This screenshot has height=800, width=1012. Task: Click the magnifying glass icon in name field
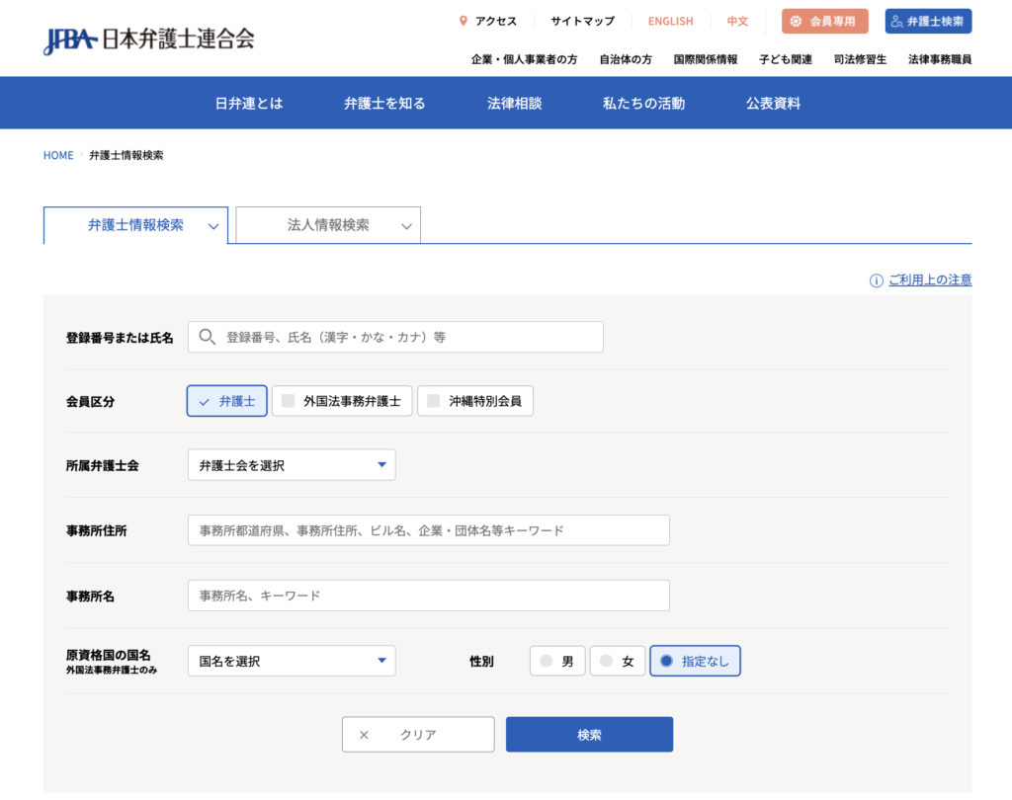tap(207, 337)
